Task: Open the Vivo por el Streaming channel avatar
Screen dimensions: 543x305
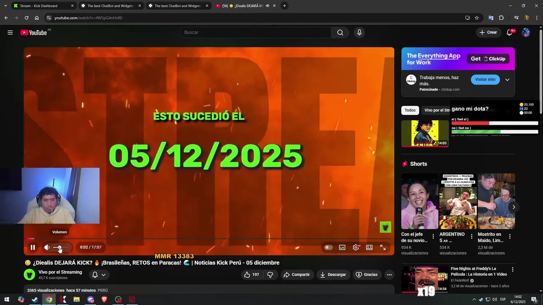Action: [x=29, y=274]
